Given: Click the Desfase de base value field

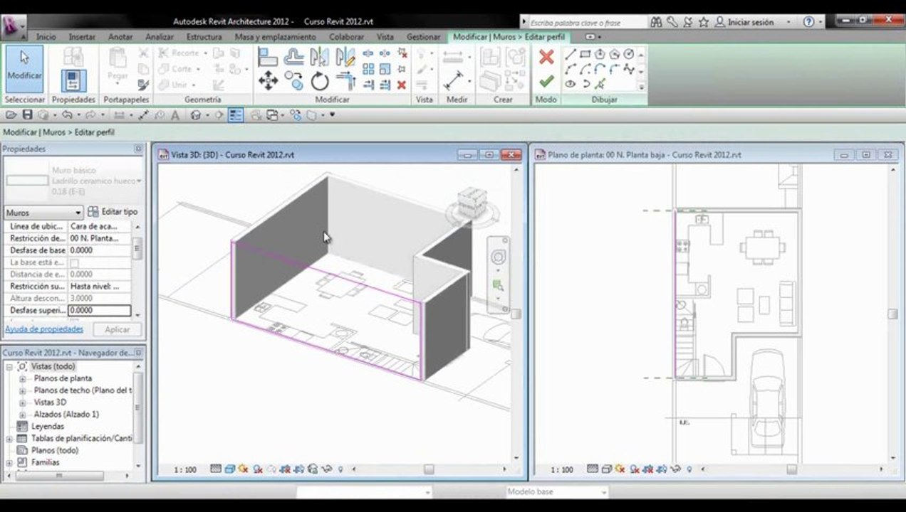Looking at the screenshot, I should (x=100, y=250).
